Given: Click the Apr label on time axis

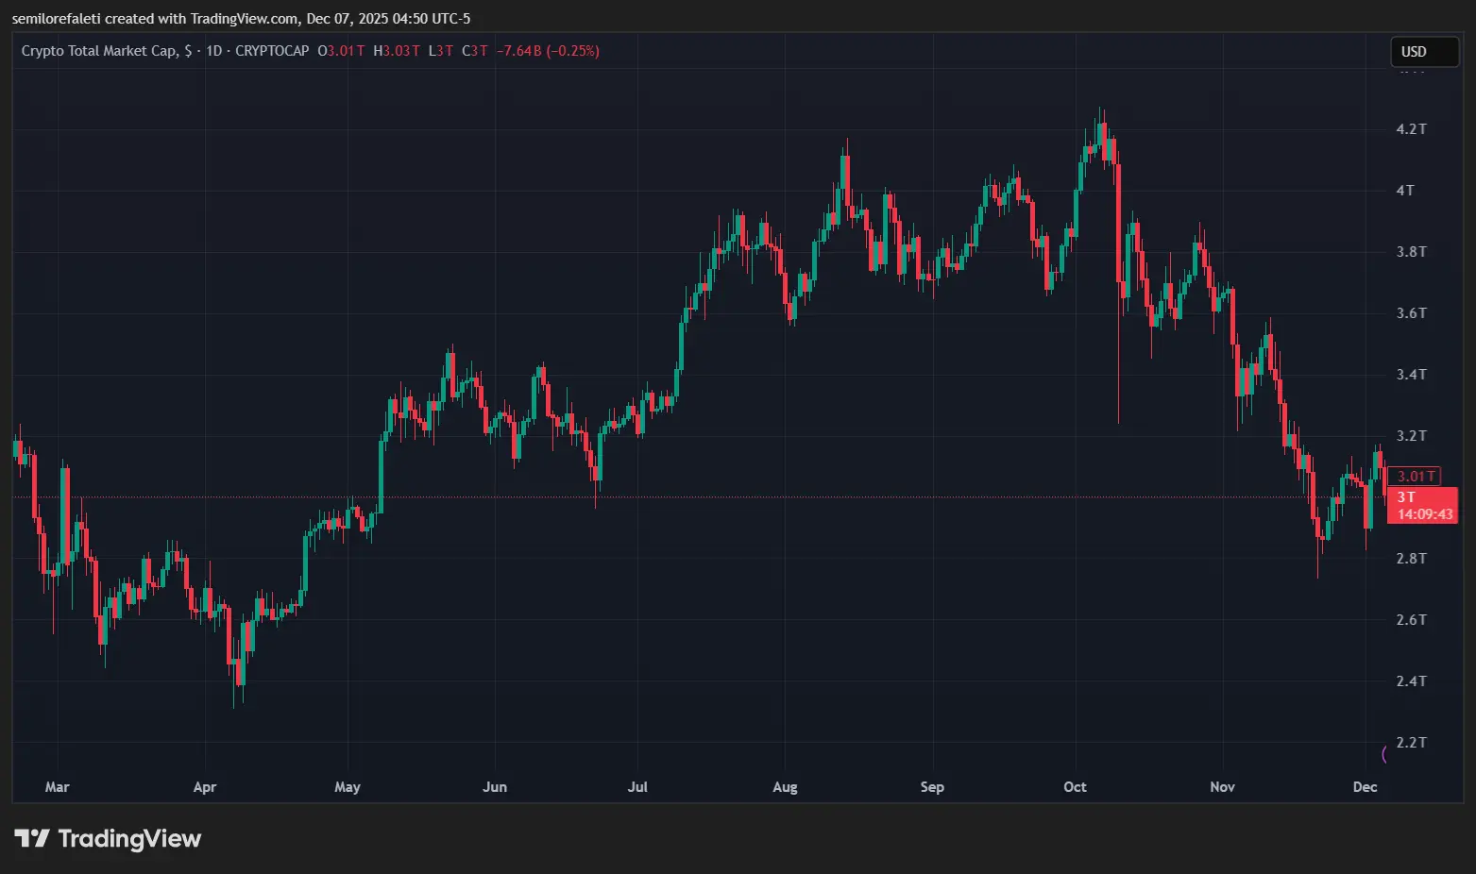Looking at the screenshot, I should 204,787.
